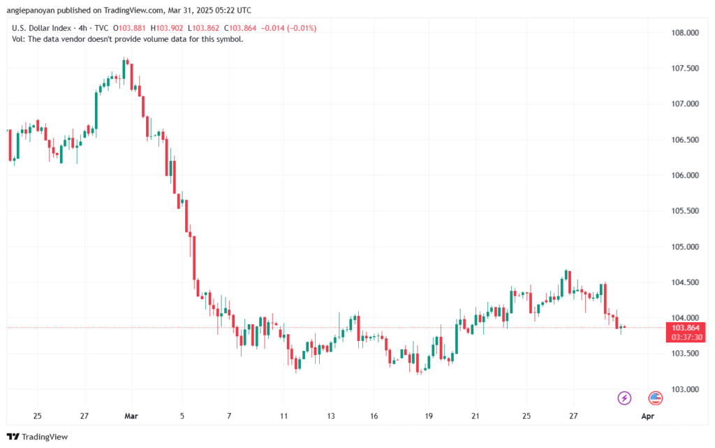
Task: Click the 105.500 price axis label
Action: point(685,211)
